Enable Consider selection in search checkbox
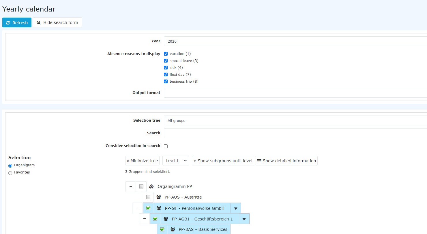Screen dimensions: 427x234 coord(166,146)
